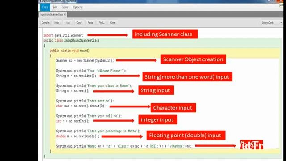Click the 'Your fullname Please!' println line

tap(91, 71)
